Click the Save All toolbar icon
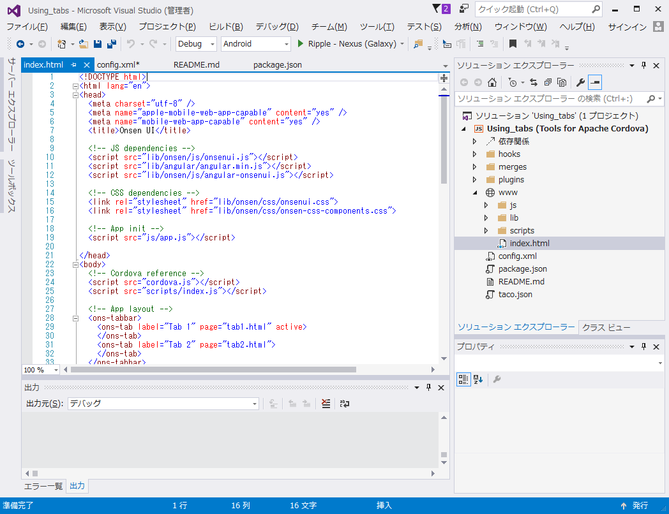Screen dimensions: 669x514 tap(112, 44)
